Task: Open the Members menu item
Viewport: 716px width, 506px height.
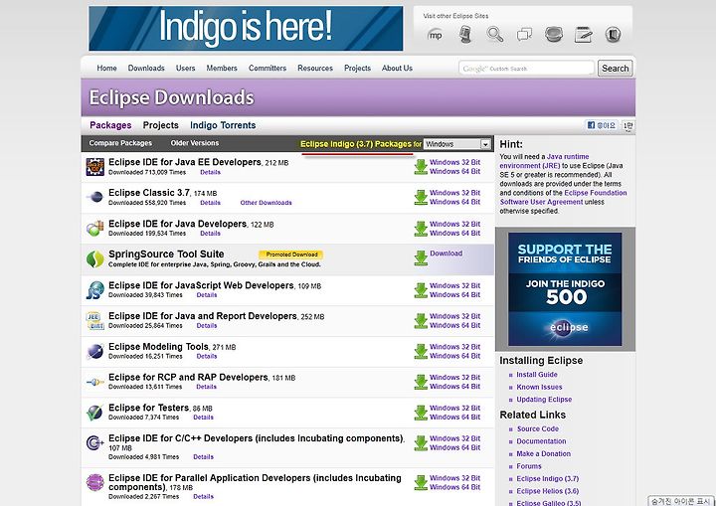Action: click(x=222, y=68)
